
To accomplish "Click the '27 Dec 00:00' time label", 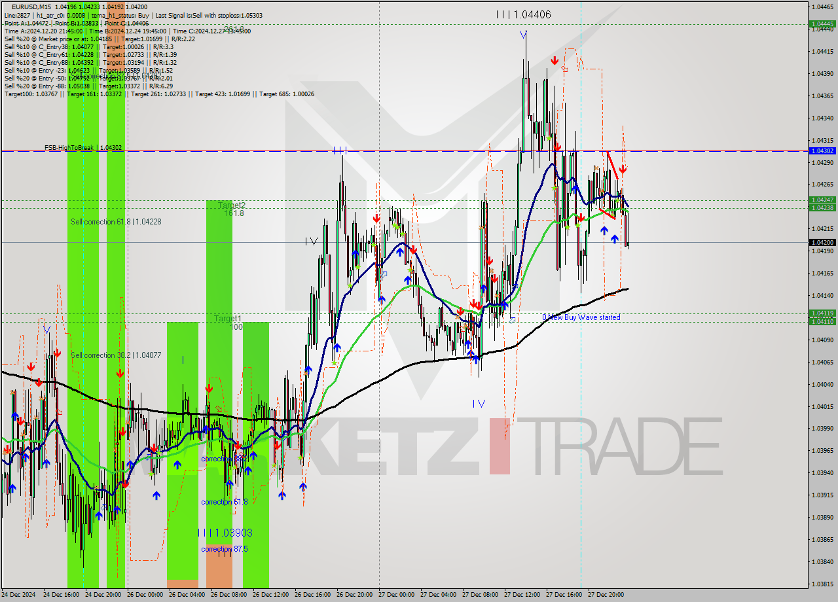I will point(396,595).
